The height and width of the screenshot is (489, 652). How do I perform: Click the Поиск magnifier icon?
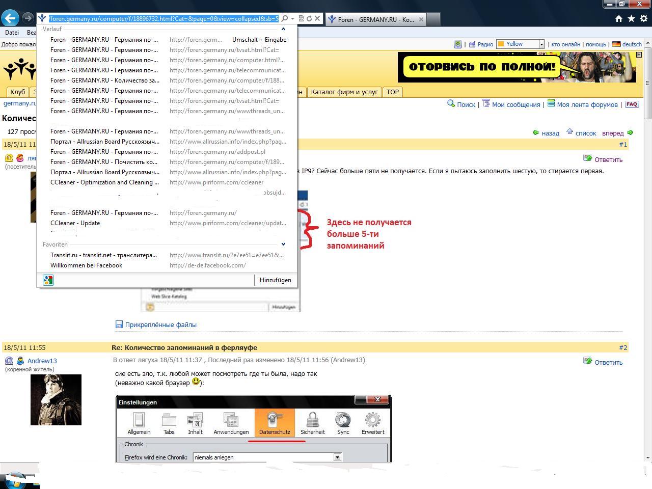(x=451, y=104)
